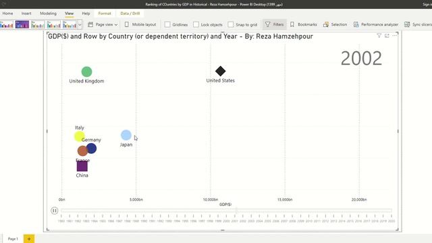Viewport: 432px width, 243px height.
Task: Apply the first theme thumbnail
Action: (x=7, y=24)
